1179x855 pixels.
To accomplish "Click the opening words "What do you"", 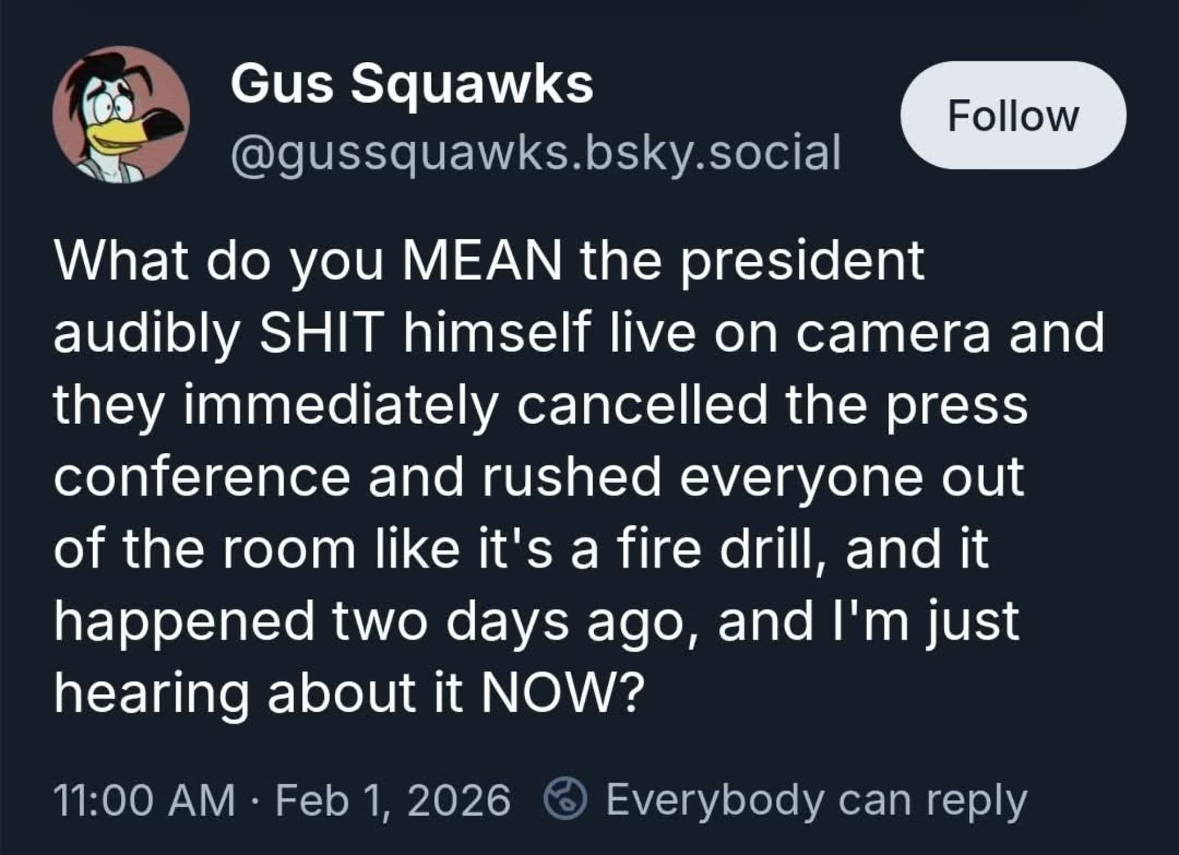I will (x=219, y=261).
